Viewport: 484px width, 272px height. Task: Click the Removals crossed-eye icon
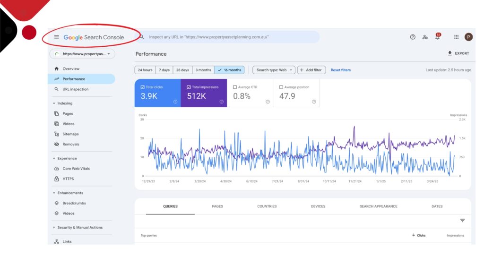[57, 144]
